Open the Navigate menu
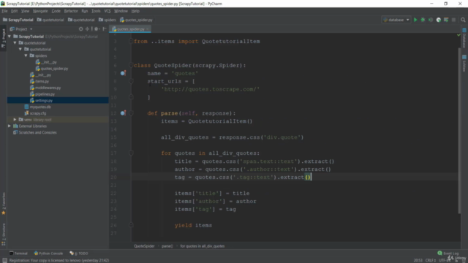Screen dimensions: 468x263 [x=40, y=11]
